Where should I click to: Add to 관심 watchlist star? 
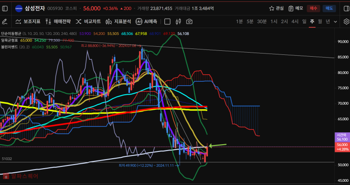(x=276, y=9)
